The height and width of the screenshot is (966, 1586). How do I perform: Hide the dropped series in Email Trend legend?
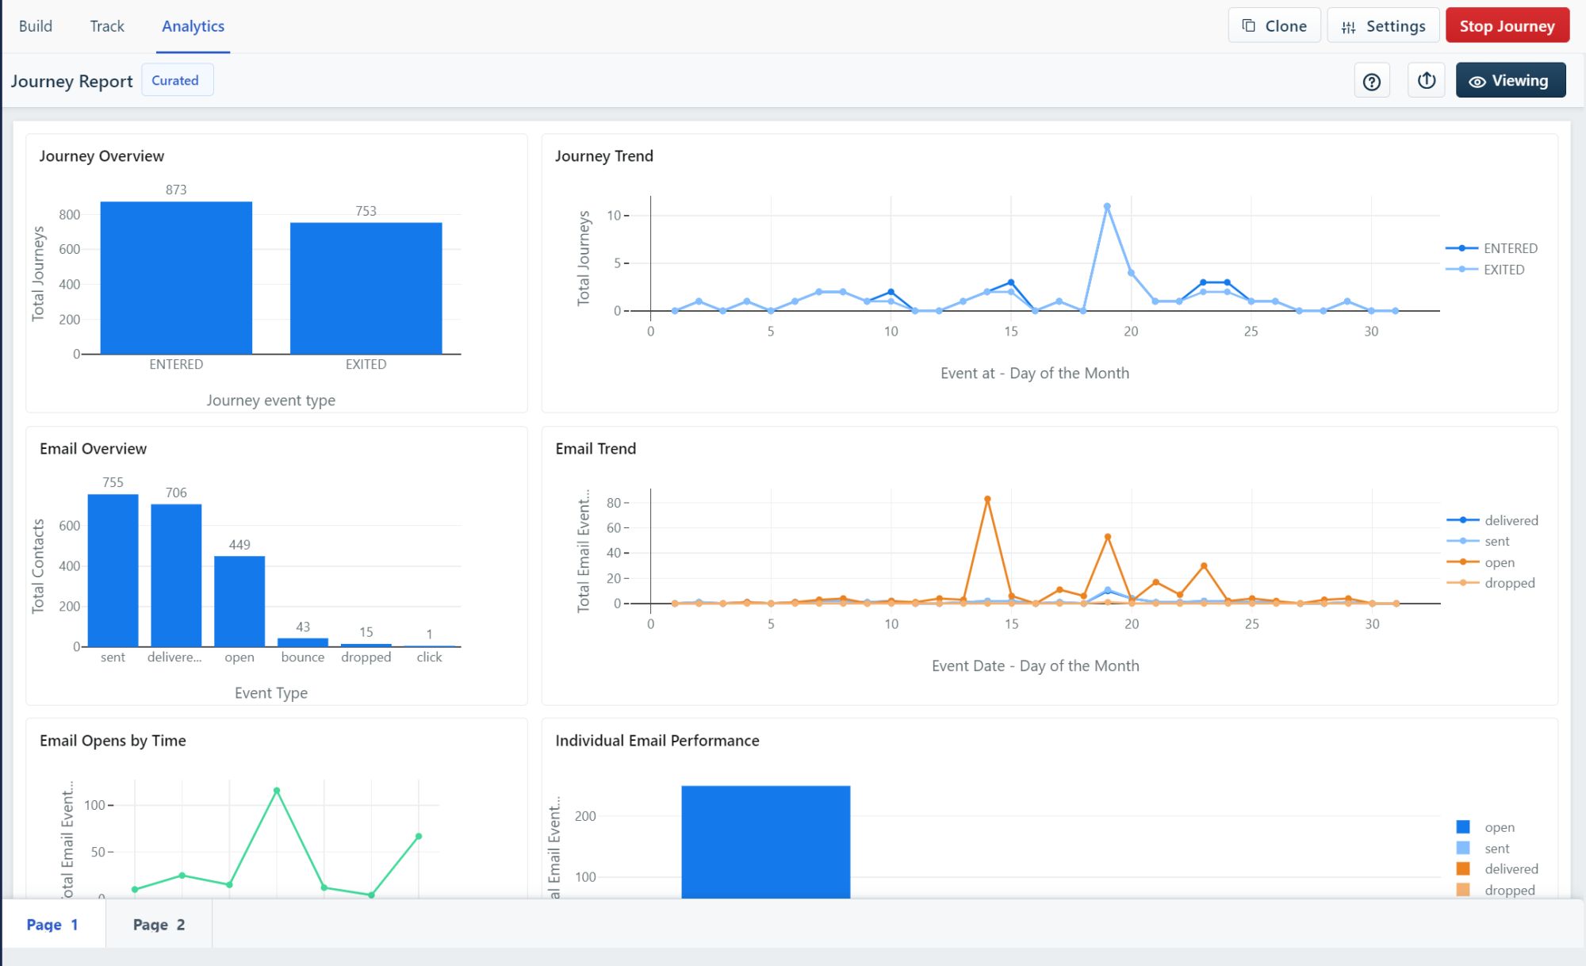point(1507,583)
